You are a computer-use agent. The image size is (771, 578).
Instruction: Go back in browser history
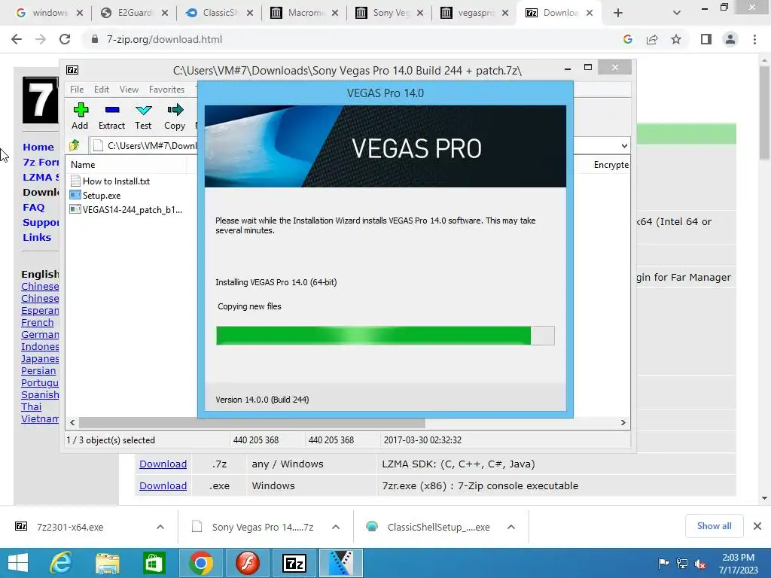17,39
